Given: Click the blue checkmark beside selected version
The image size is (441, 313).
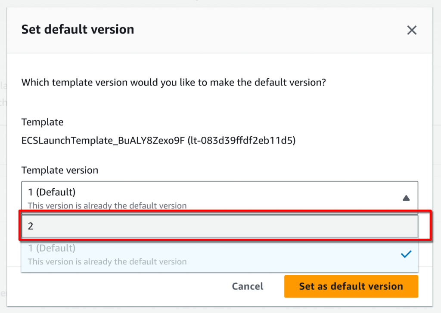Looking at the screenshot, I should point(406,254).
